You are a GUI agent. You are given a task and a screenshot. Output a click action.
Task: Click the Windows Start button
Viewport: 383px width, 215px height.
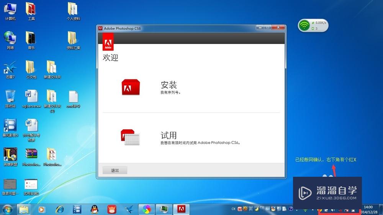[x=8, y=210]
